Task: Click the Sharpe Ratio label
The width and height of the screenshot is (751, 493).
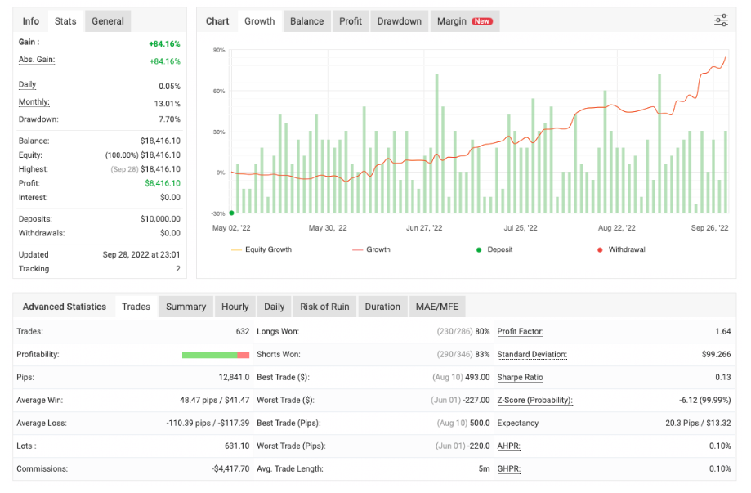Action: tap(520, 378)
